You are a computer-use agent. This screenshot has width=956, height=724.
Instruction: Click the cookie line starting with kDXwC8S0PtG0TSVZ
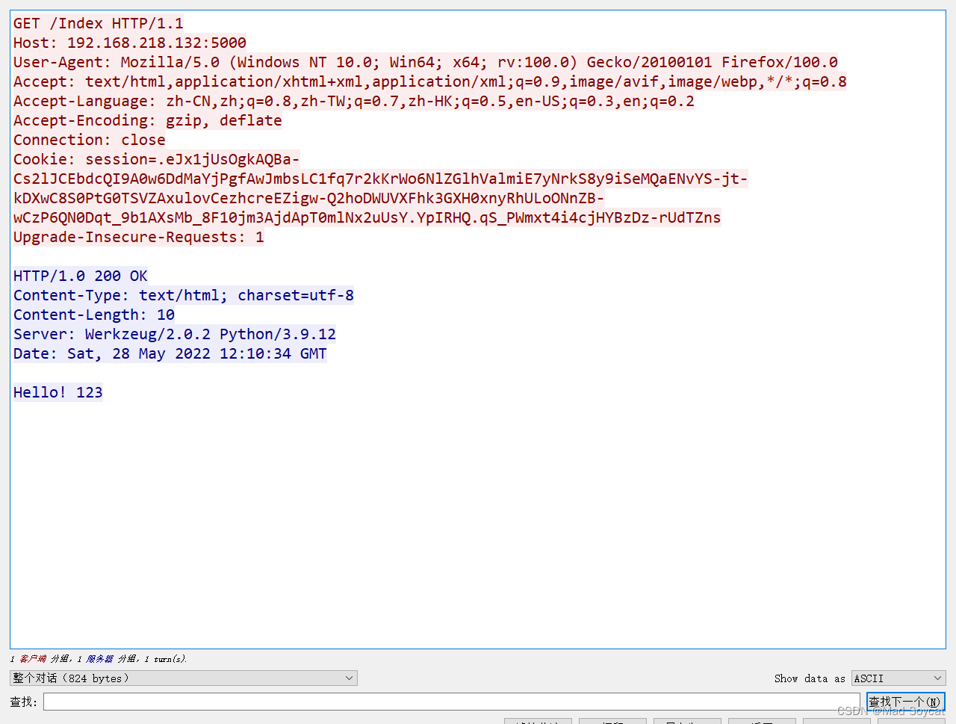[308, 198]
